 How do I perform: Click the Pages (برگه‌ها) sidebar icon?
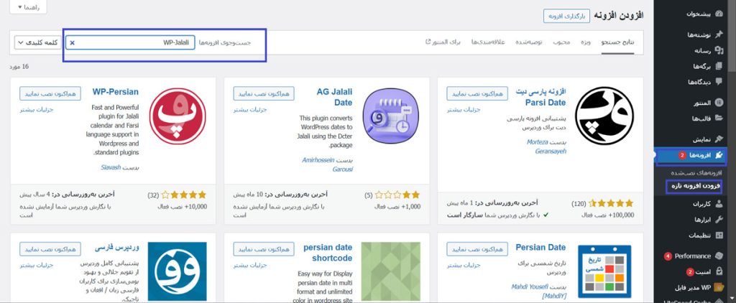point(719,66)
